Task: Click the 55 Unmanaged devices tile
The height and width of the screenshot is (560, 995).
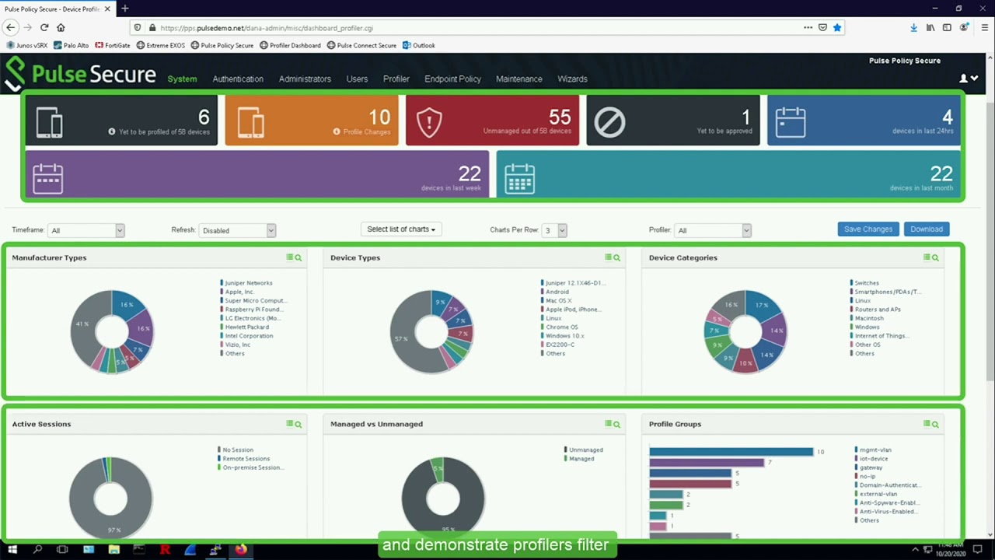Action: pyautogui.click(x=493, y=121)
